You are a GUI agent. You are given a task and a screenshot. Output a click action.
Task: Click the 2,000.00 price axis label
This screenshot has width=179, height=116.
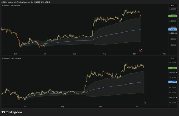pos(173,33)
